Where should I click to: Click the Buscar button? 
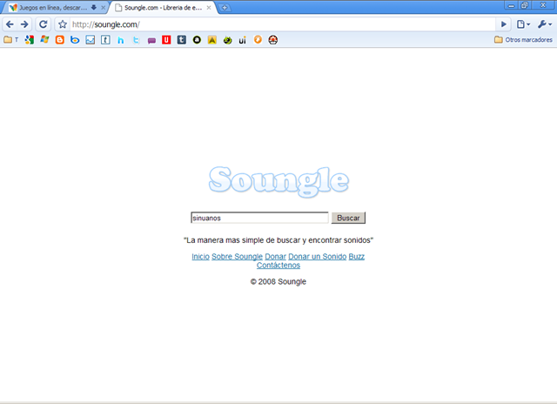[348, 218]
